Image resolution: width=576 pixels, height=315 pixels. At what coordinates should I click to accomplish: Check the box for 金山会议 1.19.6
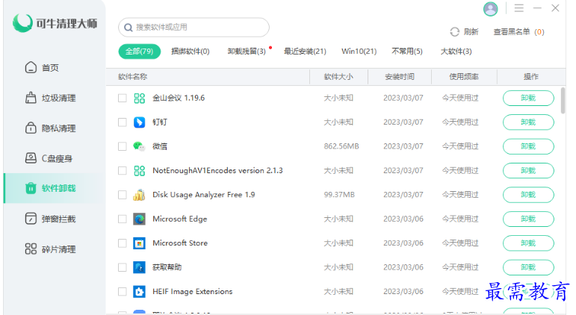[x=123, y=98]
